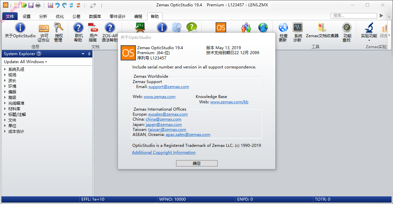Click the play arrow next to search box
Viewport: 393px width, 204px height.
381,16
